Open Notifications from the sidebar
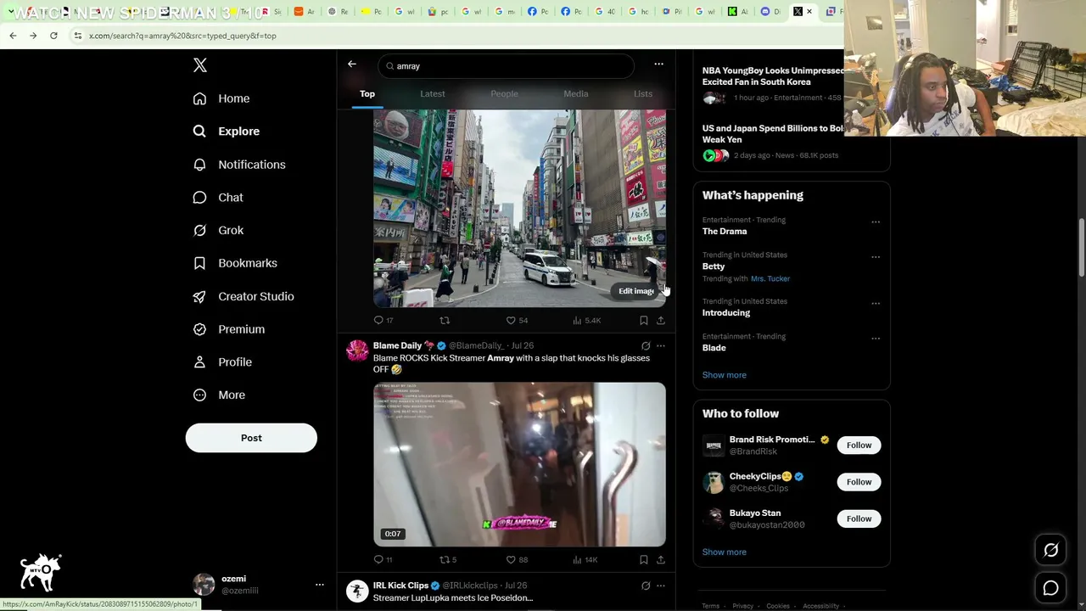 click(x=239, y=165)
